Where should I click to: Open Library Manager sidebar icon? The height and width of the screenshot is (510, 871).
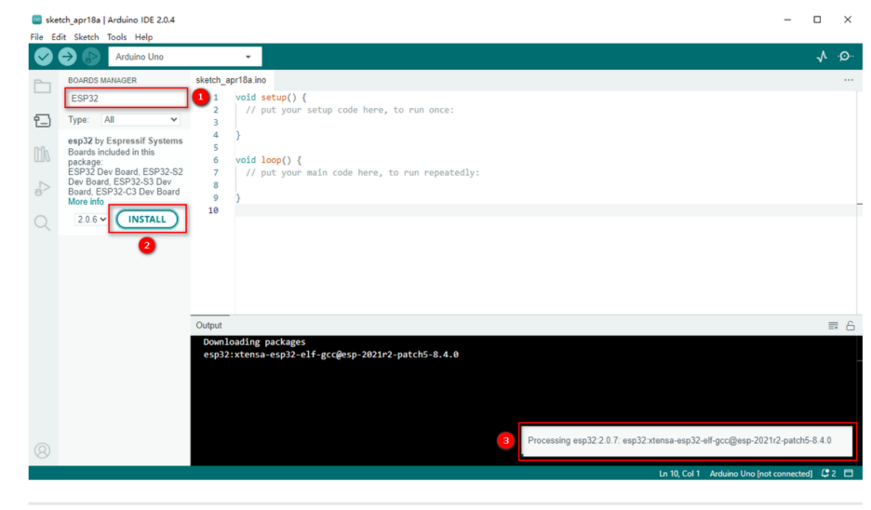[x=42, y=154]
